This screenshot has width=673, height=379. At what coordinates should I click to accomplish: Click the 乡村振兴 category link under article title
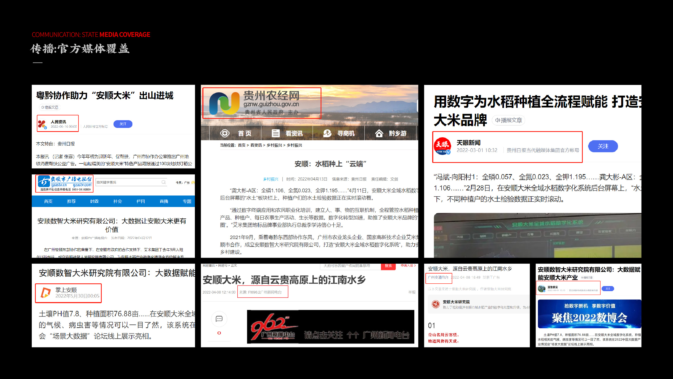[270, 179]
